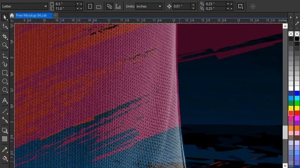Select the Drop Shadow tool

tap(5, 131)
